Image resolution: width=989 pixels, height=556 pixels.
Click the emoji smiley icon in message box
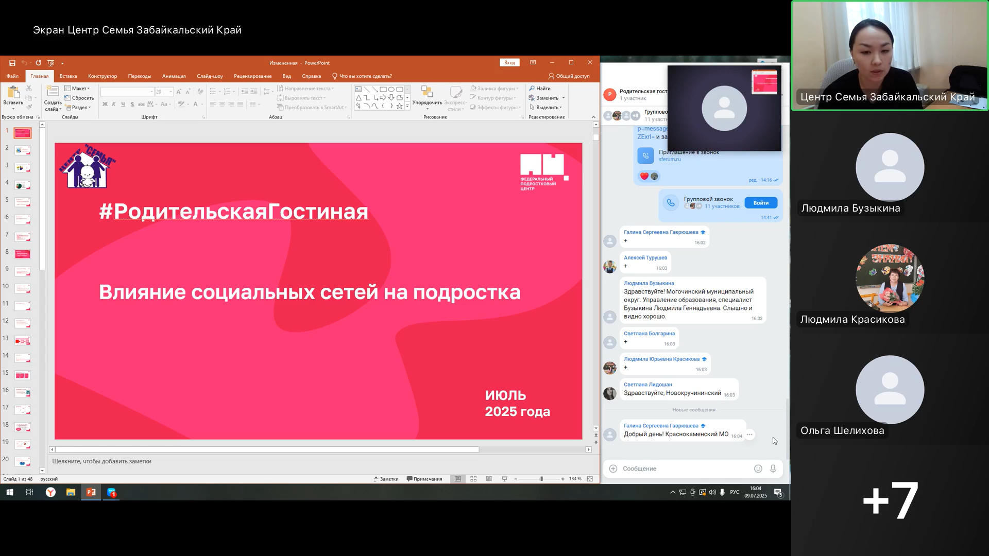tap(758, 468)
